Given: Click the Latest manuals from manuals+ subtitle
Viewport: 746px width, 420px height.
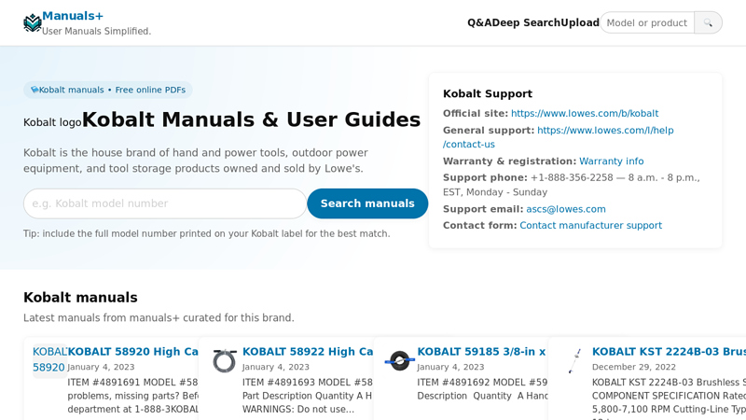Looking at the screenshot, I should click(159, 318).
